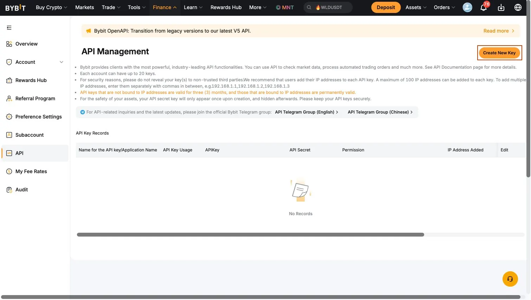Open the Orders dropdown
531x300 pixels.
pos(445,7)
